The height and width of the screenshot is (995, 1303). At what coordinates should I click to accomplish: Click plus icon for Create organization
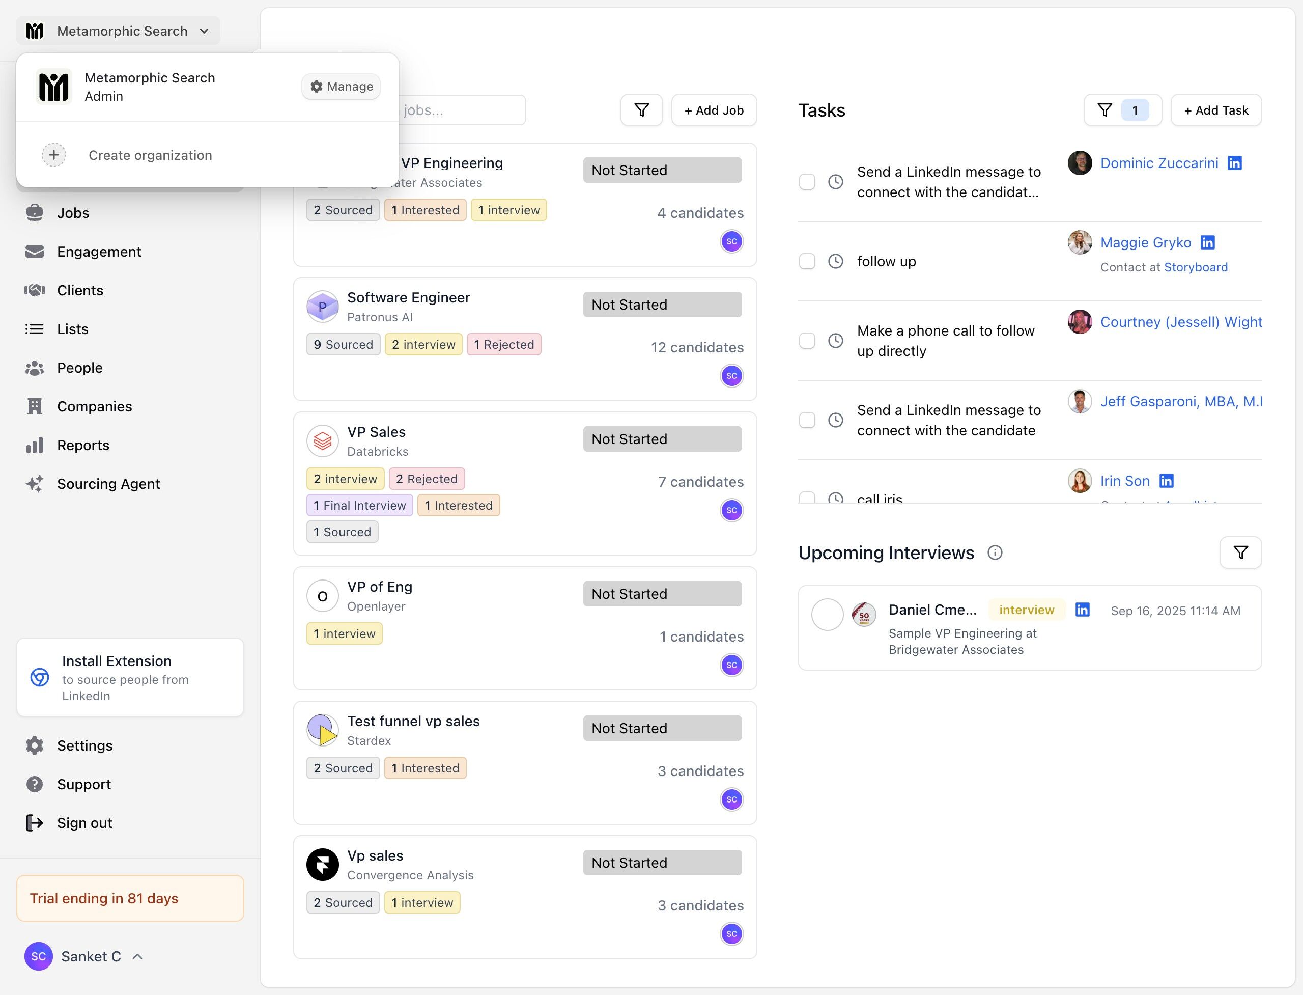(x=54, y=155)
